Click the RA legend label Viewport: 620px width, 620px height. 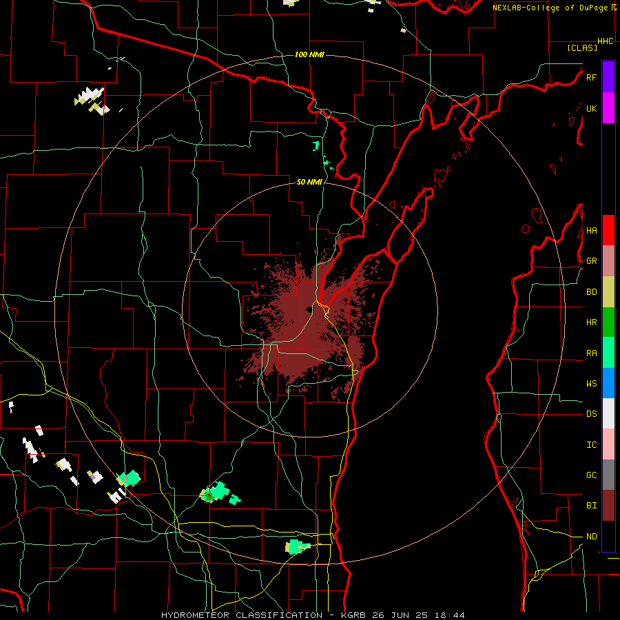pos(591,353)
